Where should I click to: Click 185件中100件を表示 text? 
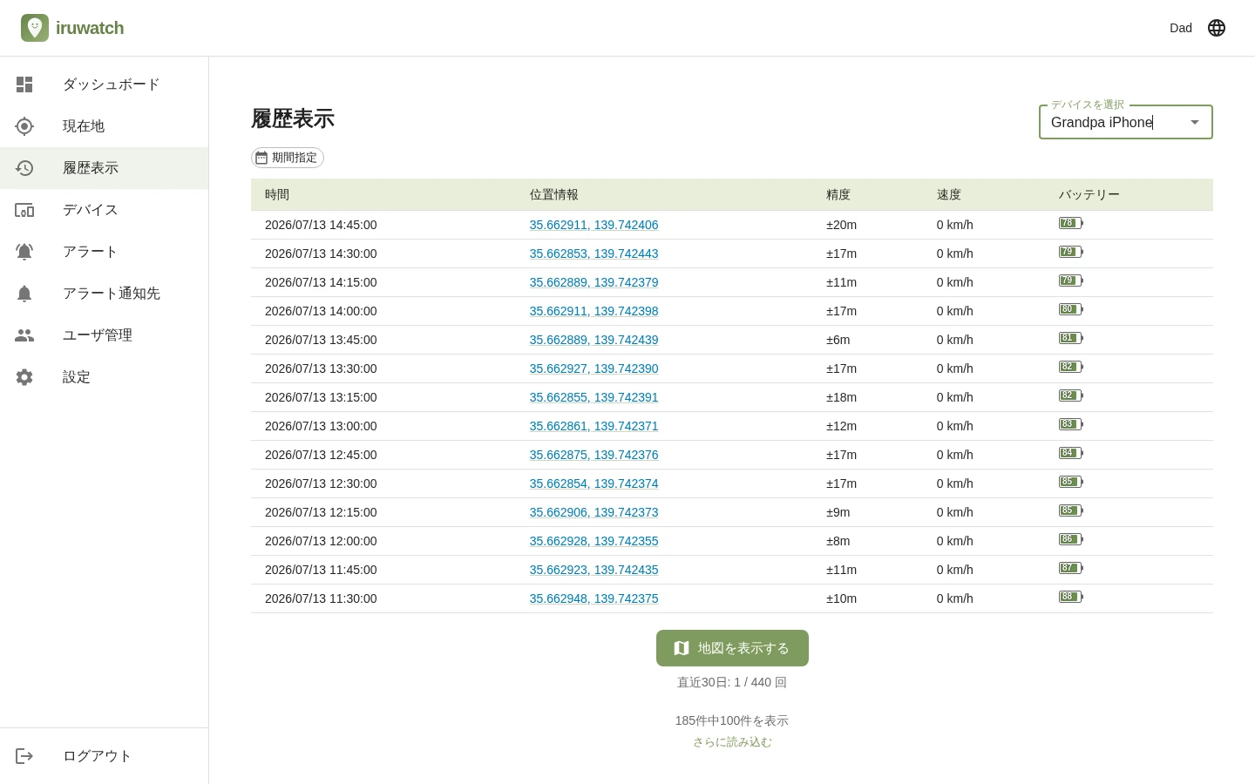point(732,720)
